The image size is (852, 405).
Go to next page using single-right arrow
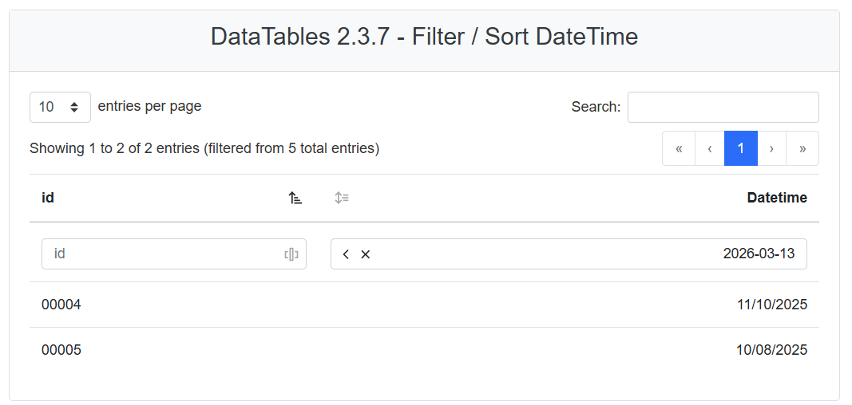771,148
